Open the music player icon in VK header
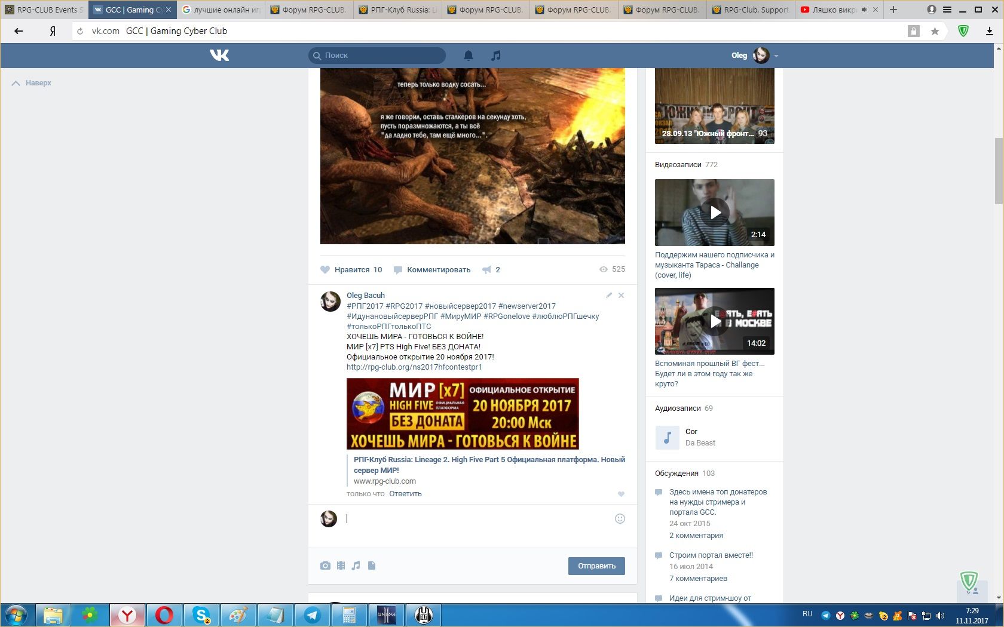 495,56
